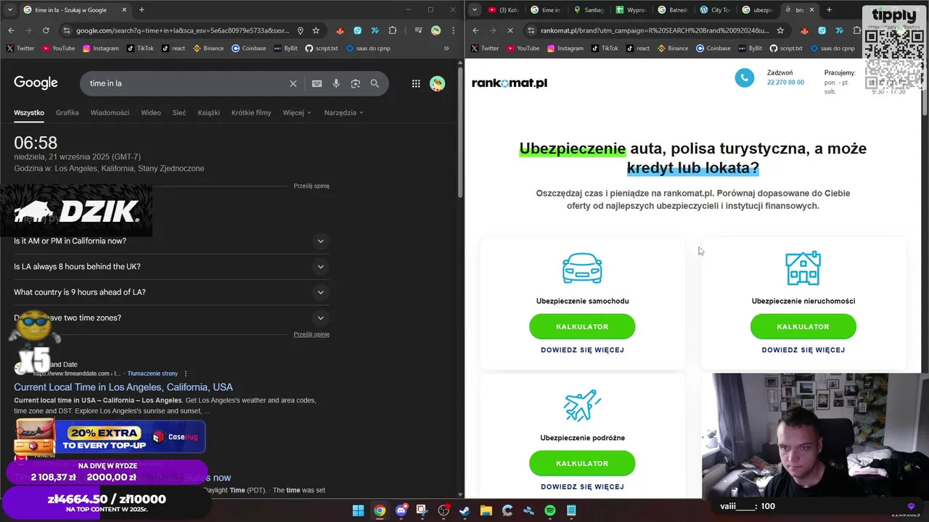Screen dimensions: 929x522
Task: Open the Windows Start menu
Action: point(358,510)
